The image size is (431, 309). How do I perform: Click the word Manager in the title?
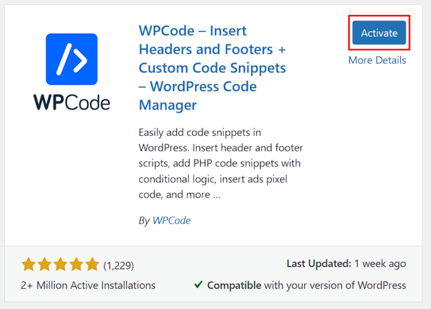click(168, 105)
